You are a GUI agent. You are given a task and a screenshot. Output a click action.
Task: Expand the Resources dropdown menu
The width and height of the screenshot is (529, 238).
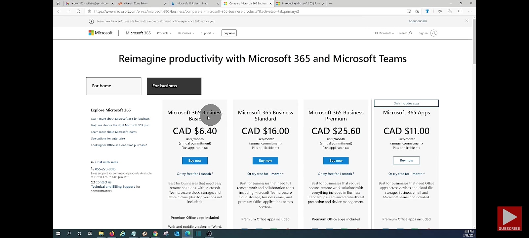pyautogui.click(x=186, y=33)
